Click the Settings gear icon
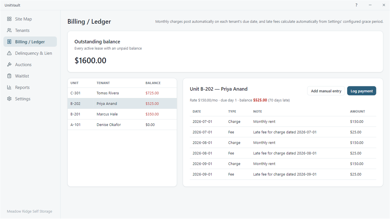The height and width of the screenshot is (219, 390). (x=9, y=99)
